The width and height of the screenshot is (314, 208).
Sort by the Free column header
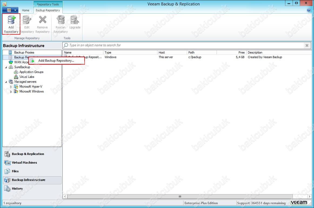[x=232, y=52]
